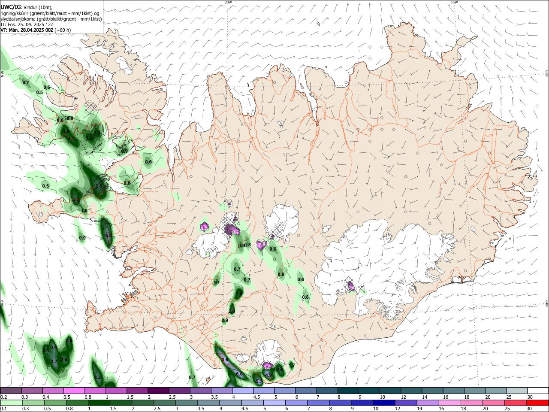Pick the 0.5 mm rain legend swatch

coord(54,403)
